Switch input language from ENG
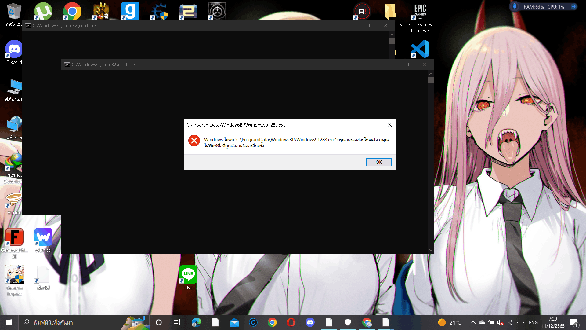The image size is (586, 330). point(533,322)
